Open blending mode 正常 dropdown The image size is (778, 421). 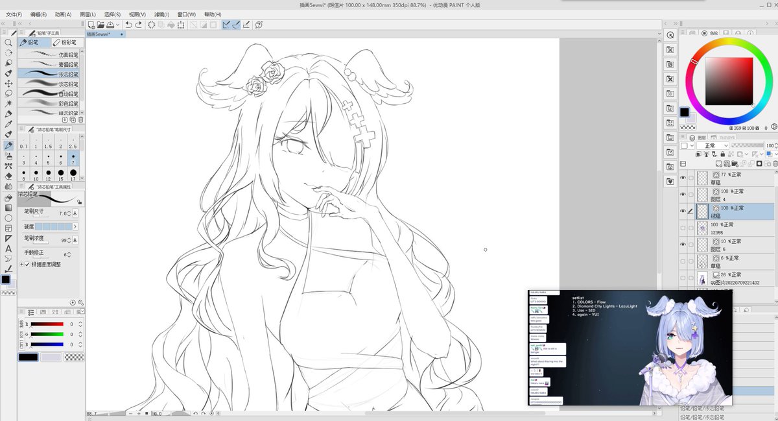(713, 146)
